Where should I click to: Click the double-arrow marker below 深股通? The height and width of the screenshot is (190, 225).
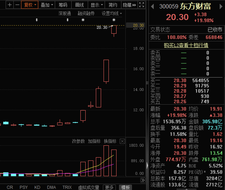67,20
